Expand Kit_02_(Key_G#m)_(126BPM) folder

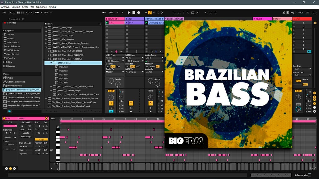coord(49,55)
